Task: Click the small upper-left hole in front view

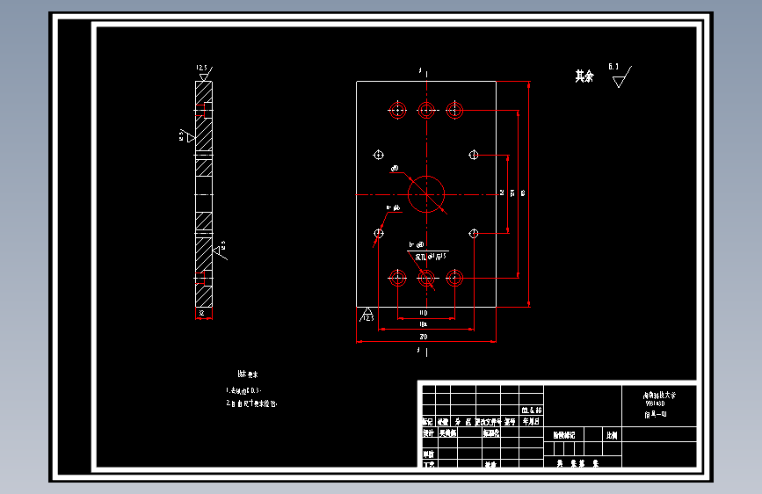Action: 379,155
